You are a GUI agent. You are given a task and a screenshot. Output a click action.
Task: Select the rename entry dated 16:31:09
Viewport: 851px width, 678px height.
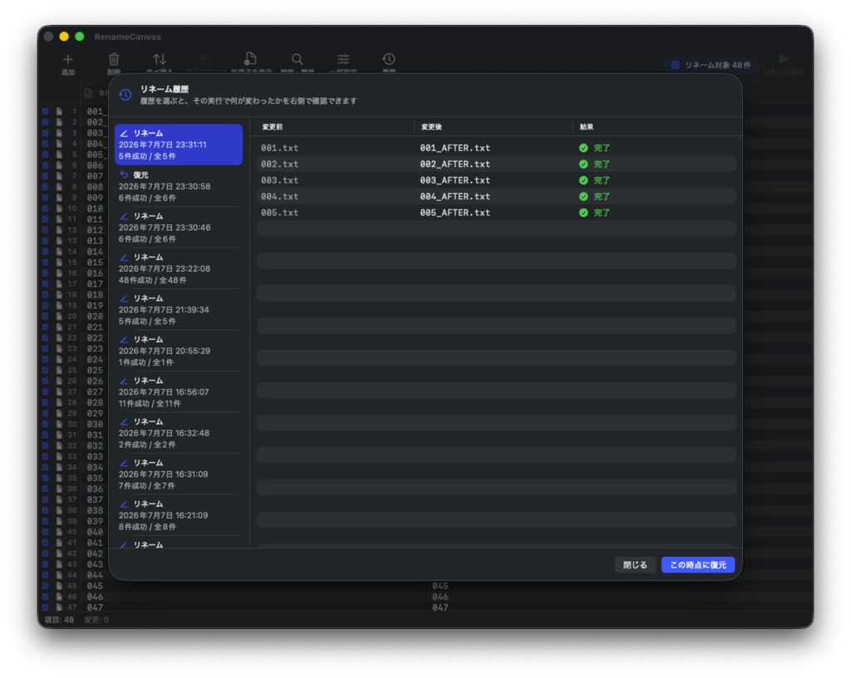pyautogui.click(x=179, y=474)
